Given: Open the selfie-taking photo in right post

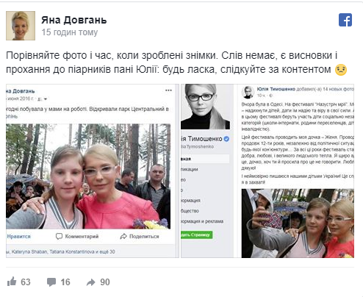Looking at the screenshot, I should (x=298, y=223).
